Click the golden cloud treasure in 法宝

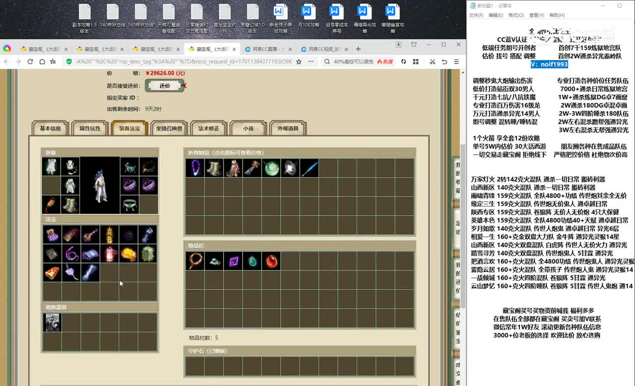point(128,254)
